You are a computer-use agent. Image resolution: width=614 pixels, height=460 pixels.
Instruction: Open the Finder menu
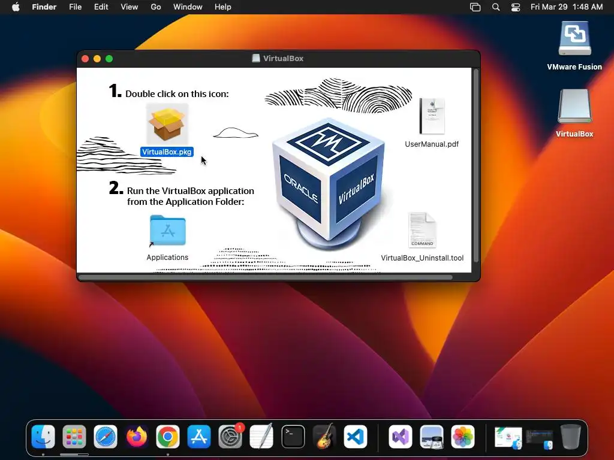pos(44,7)
